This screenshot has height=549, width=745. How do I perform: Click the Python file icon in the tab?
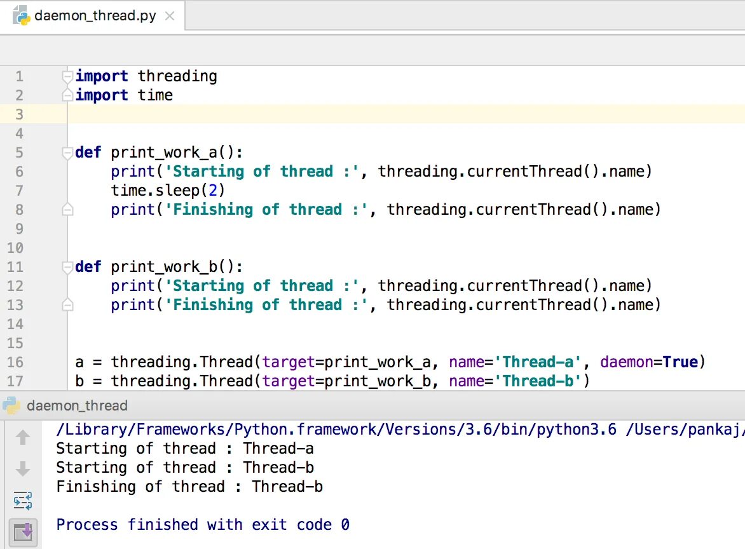click(21, 16)
